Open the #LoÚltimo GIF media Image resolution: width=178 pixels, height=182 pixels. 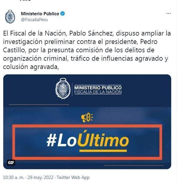[87, 122]
